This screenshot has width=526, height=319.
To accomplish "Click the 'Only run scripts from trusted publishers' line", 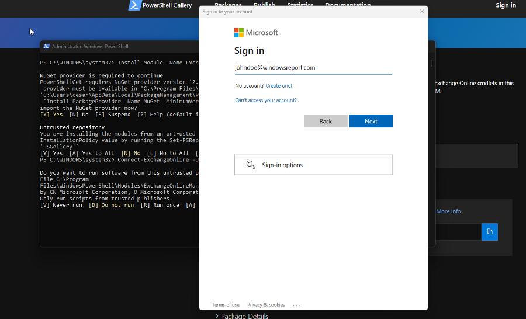I will [106, 199].
